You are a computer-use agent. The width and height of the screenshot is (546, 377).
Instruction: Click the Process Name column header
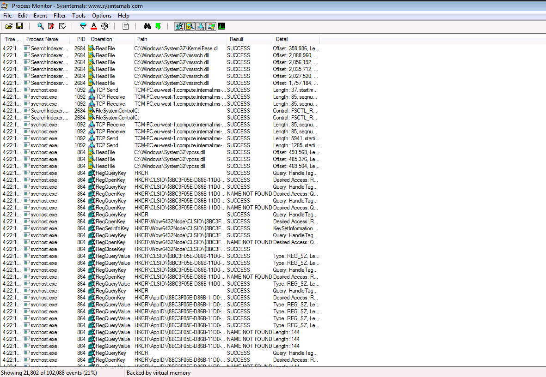coord(42,39)
